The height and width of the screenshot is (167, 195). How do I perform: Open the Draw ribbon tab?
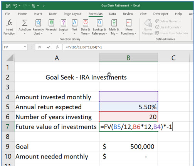click(53, 14)
